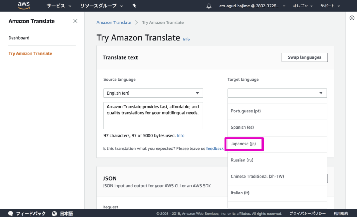
Task: Click the pin icon in the top bar
Action: click(134, 6)
